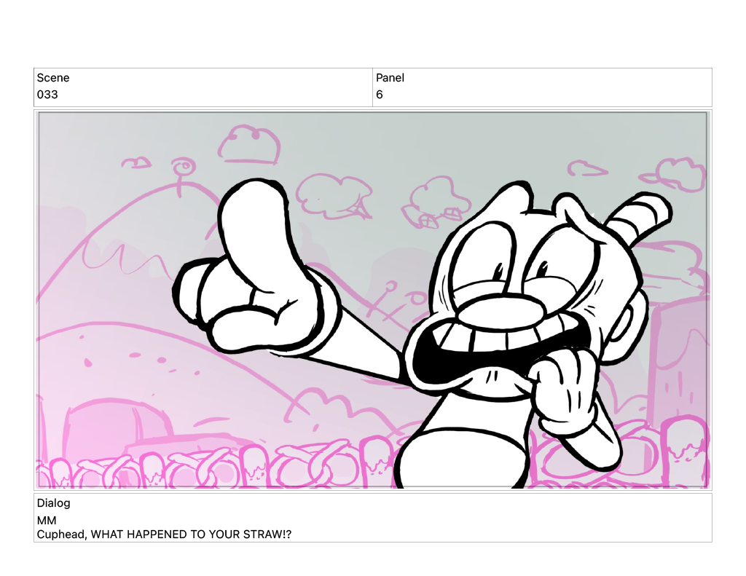Click the pink sketched cloud above the thumb
This screenshot has height=576, width=746.
[x=251, y=143]
